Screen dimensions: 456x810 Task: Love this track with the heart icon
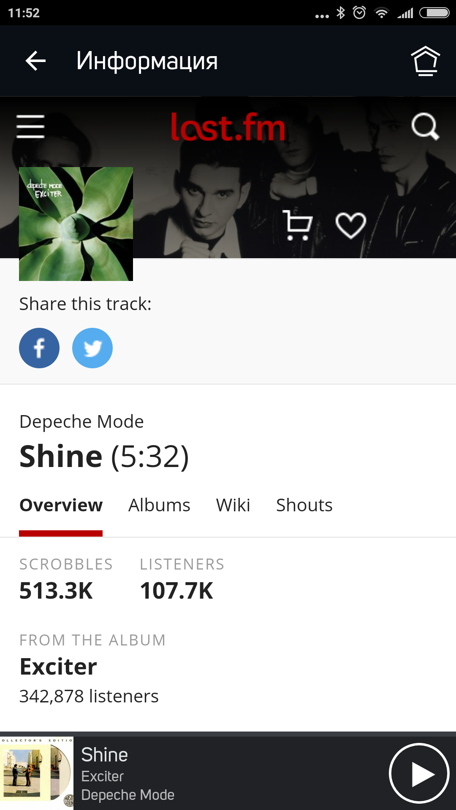click(x=350, y=225)
